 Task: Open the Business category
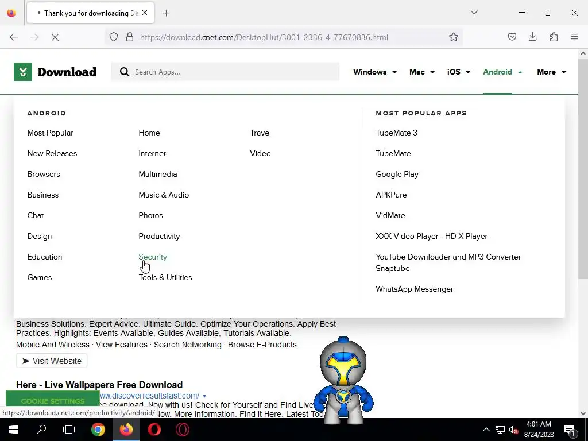[42, 195]
